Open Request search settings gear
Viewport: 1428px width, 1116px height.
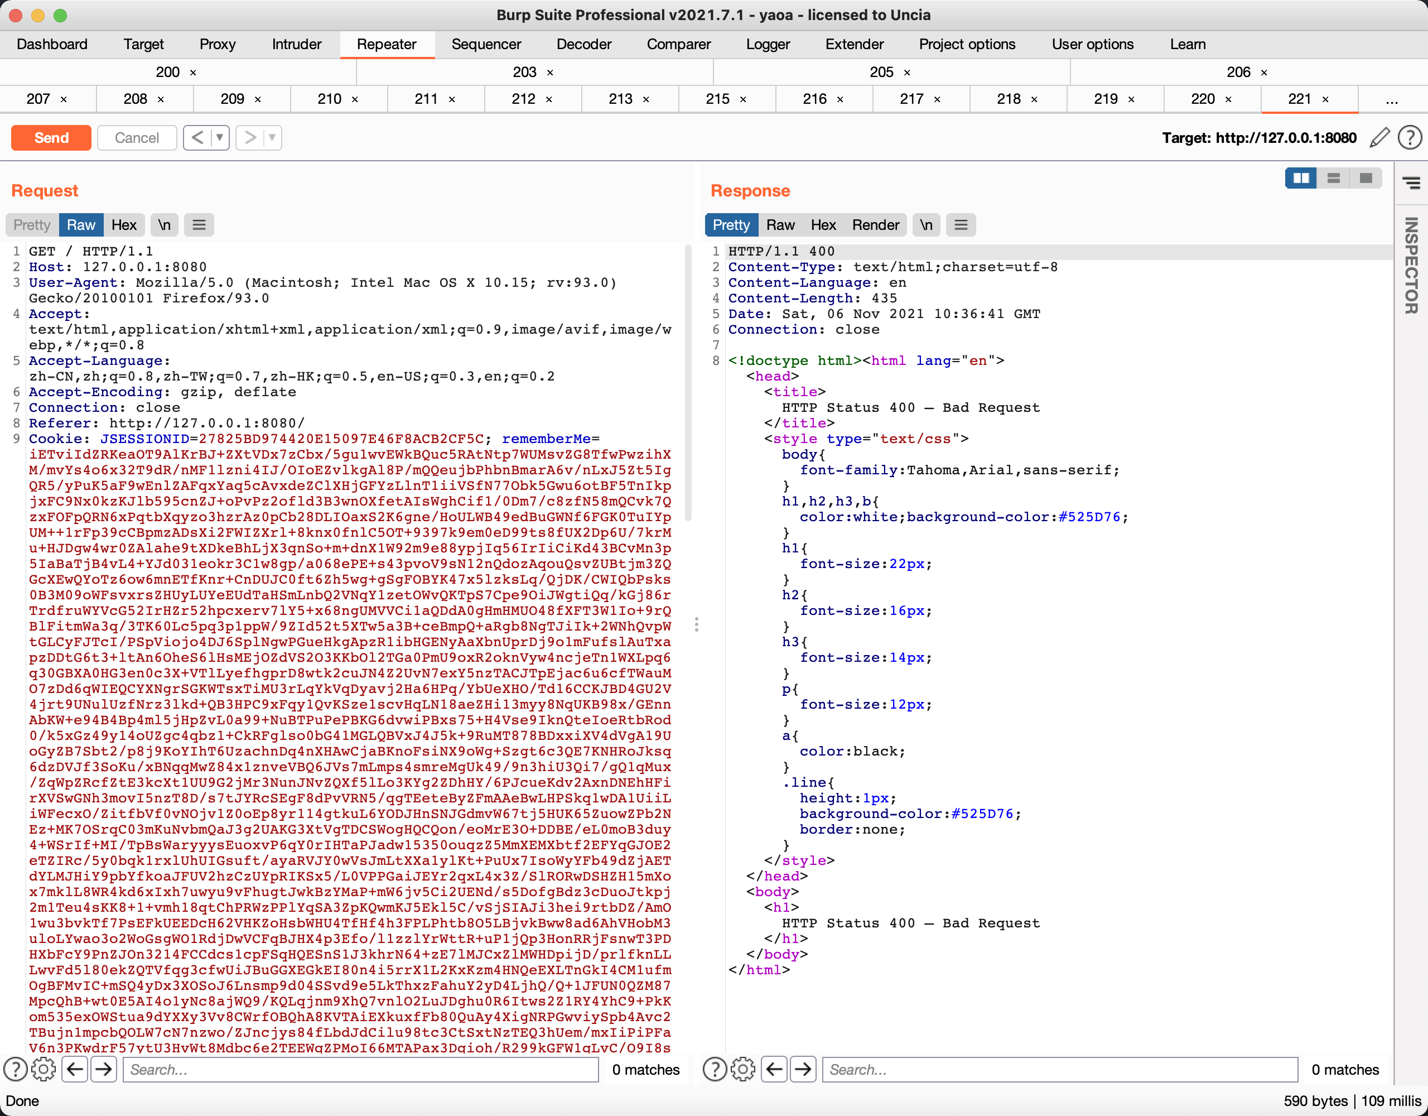tap(44, 1070)
